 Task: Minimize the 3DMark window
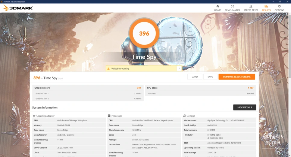(273, 2)
